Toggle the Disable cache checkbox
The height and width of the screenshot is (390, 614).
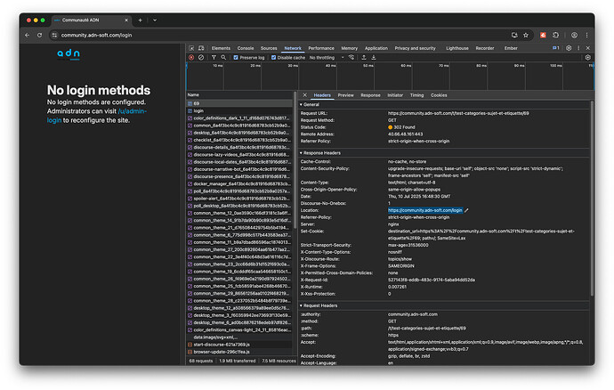[274, 58]
